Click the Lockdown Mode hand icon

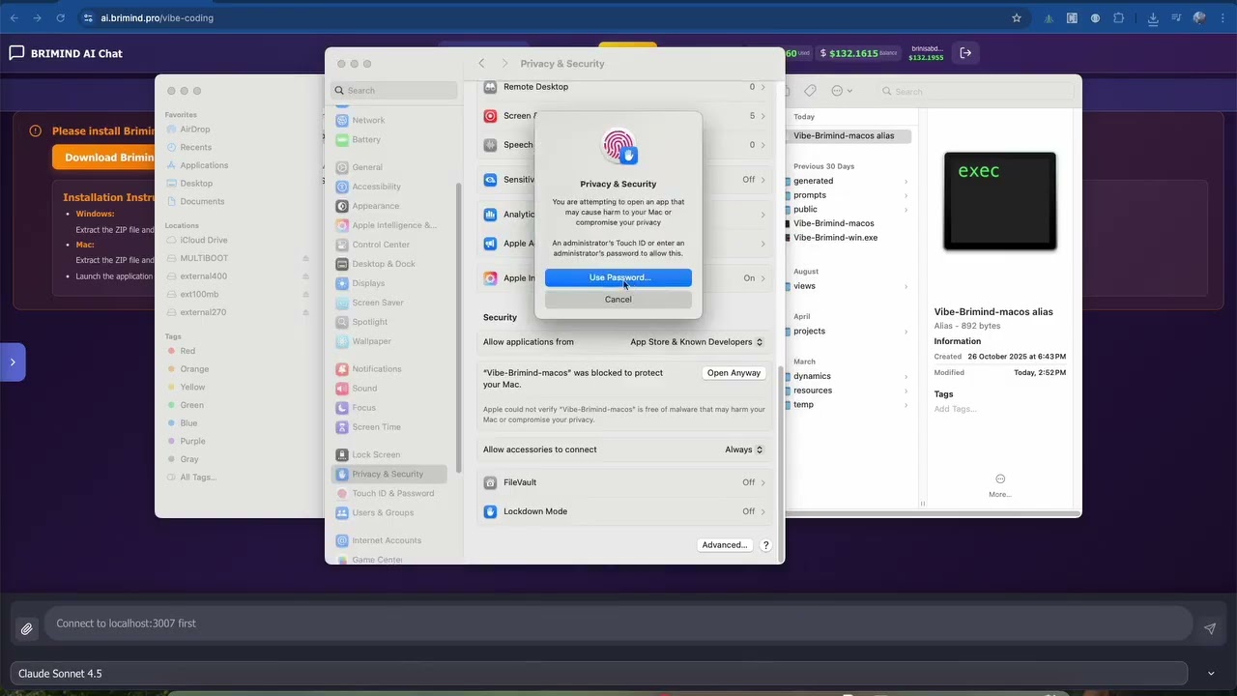pyautogui.click(x=491, y=511)
